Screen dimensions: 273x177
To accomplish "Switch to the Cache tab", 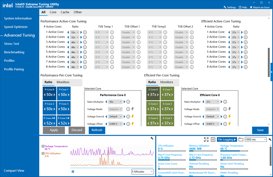I will coord(65,12).
